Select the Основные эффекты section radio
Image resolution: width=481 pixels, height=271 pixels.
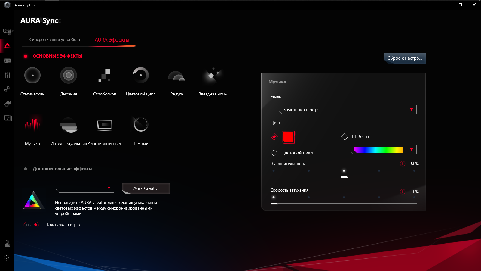point(26,56)
